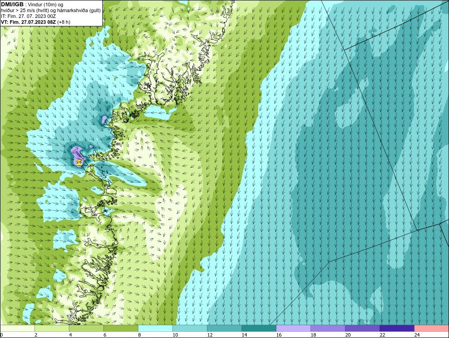Click the colorbar tick label 24

tap(417, 335)
